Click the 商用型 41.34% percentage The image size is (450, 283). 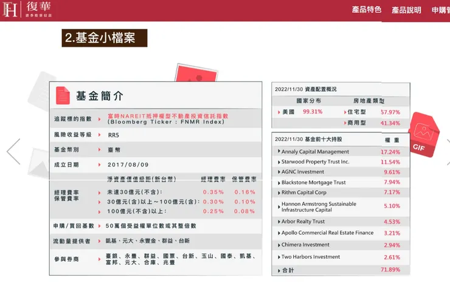[390, 123]
